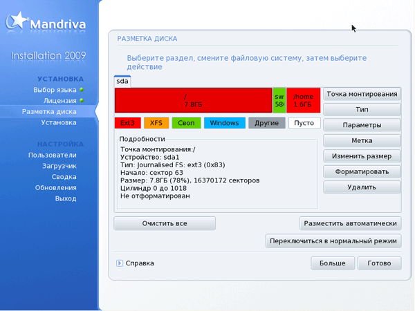Viewport: 415px width, 311px height.
Task: Open the Параметры options button
Action: tap(362, 125)
